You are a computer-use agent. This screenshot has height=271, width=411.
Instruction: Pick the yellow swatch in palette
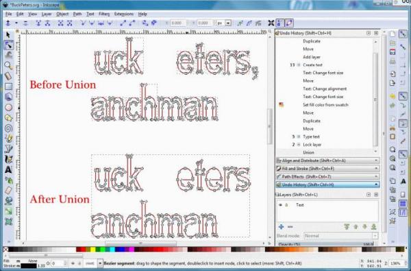pyautogui.click(x=92, y=249)
